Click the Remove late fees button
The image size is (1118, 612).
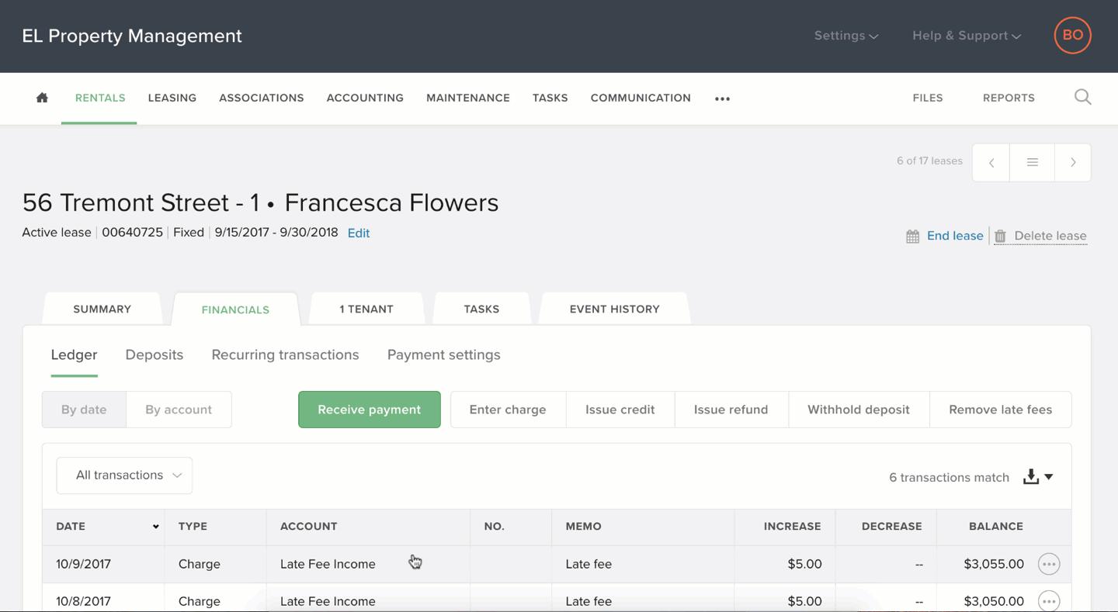[1000, 410]
